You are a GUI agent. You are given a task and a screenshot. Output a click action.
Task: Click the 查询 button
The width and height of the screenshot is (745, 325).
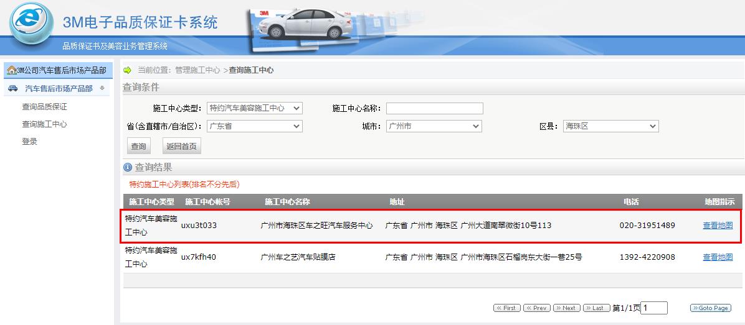coord(139,147)
